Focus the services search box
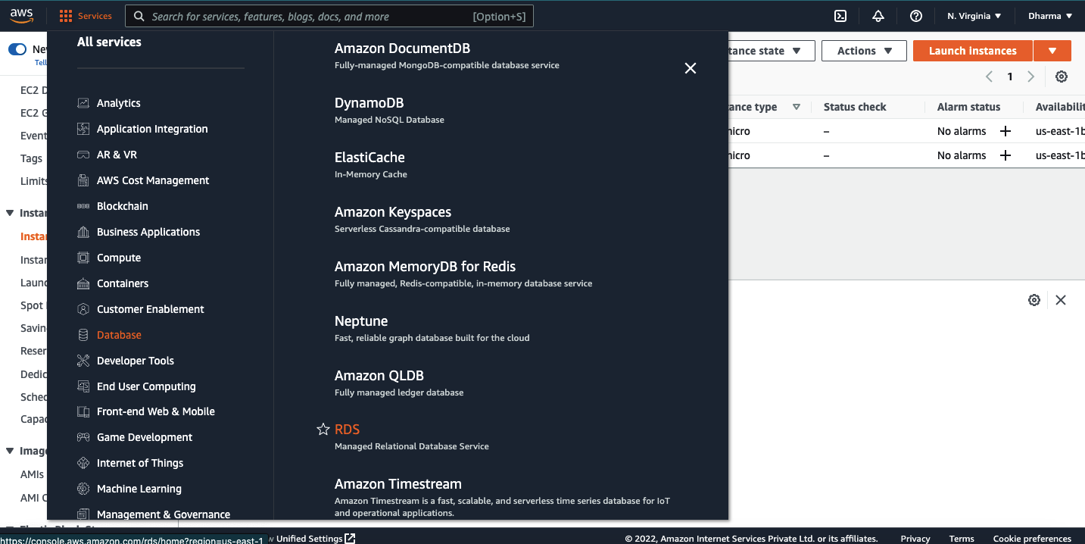 click(x=329, y=16)
